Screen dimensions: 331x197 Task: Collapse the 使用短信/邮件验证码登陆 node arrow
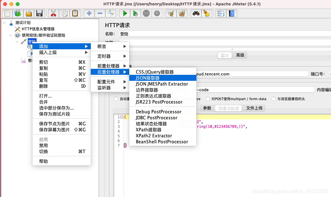[x=10, y=35]
